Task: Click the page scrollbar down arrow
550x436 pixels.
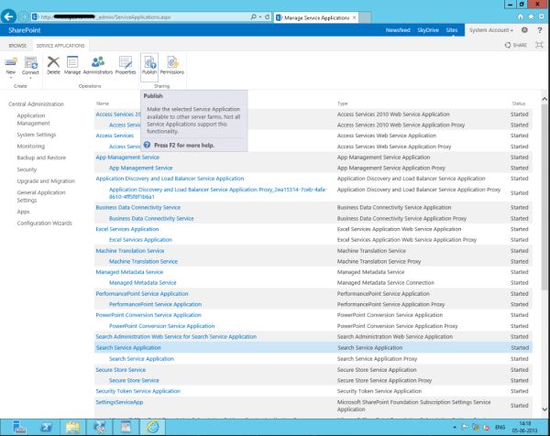Action: click(544, 409)
